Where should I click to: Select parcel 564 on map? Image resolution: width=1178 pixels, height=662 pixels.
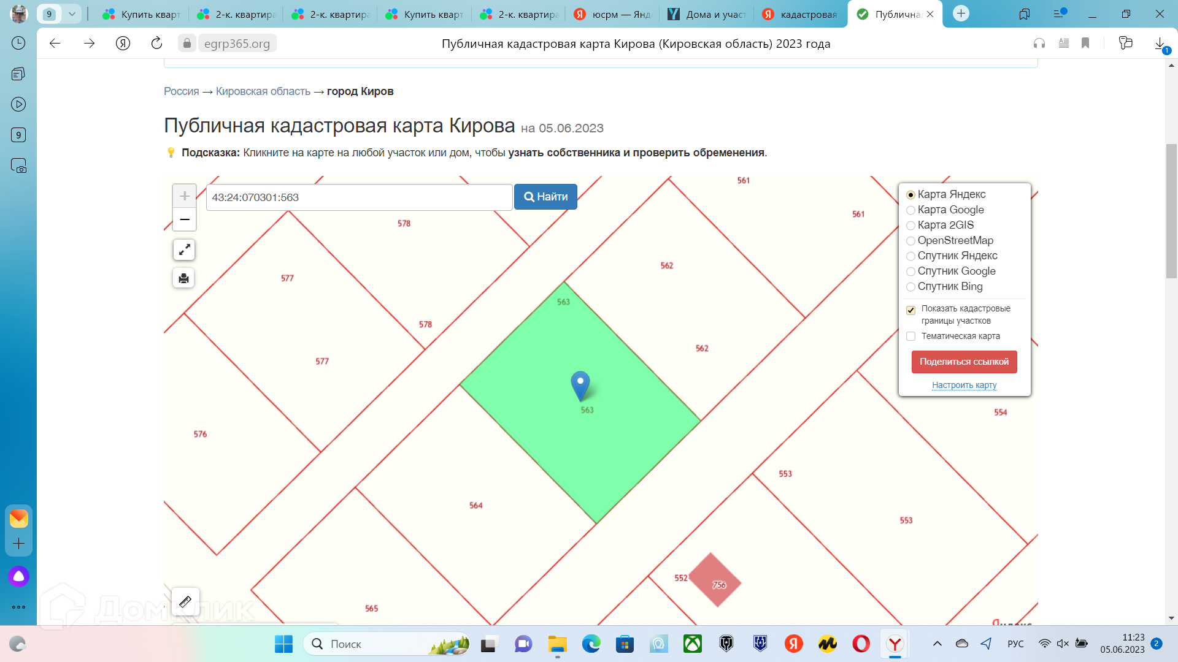476,505
